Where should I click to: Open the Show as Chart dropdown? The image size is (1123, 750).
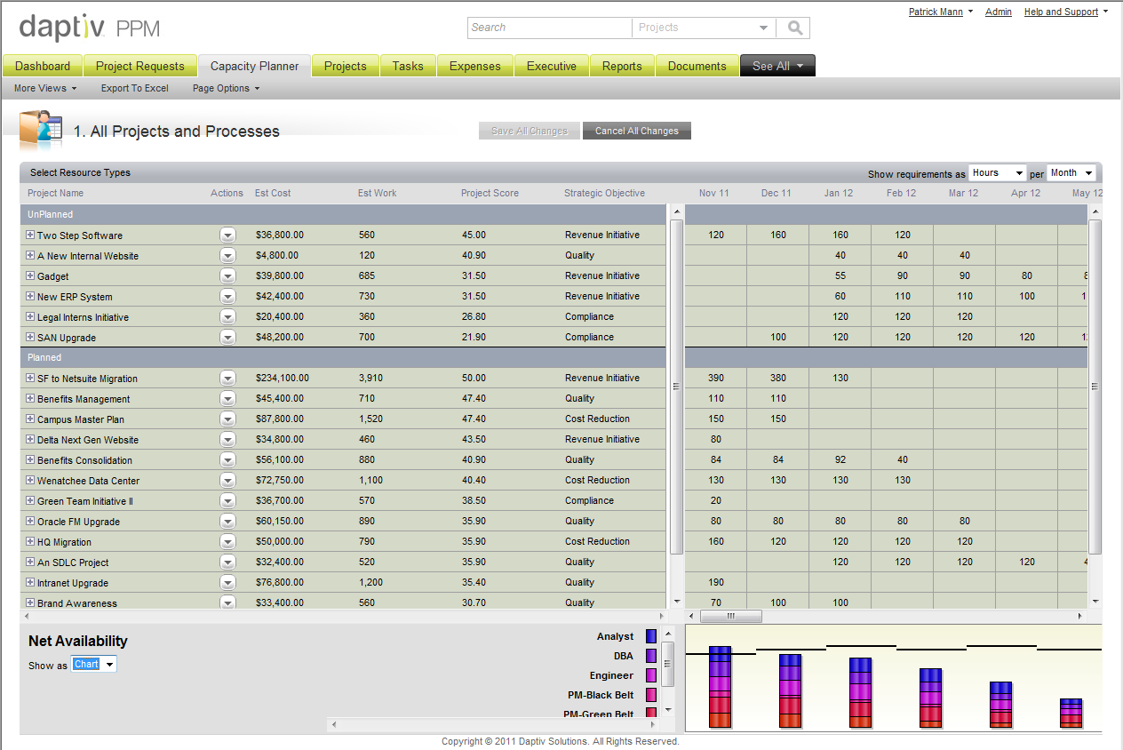(x=94, y=664)
